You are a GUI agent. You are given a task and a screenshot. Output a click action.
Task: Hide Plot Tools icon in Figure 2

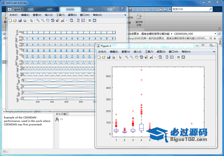179,57
